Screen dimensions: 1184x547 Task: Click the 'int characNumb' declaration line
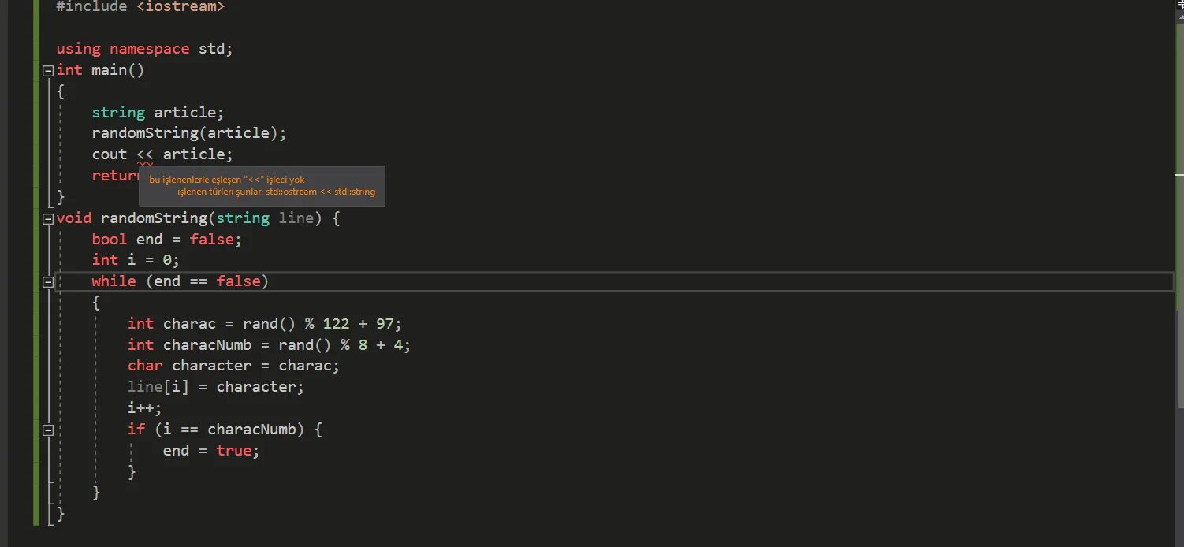pos(270,345)
